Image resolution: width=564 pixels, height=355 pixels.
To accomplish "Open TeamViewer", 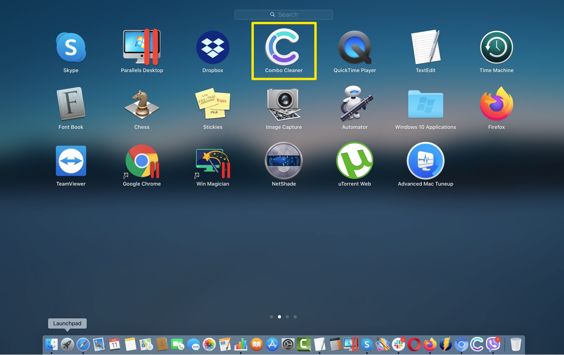I will coord(71,161).
